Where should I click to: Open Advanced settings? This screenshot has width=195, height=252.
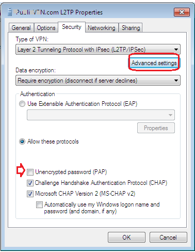click(x=154, y=63)
